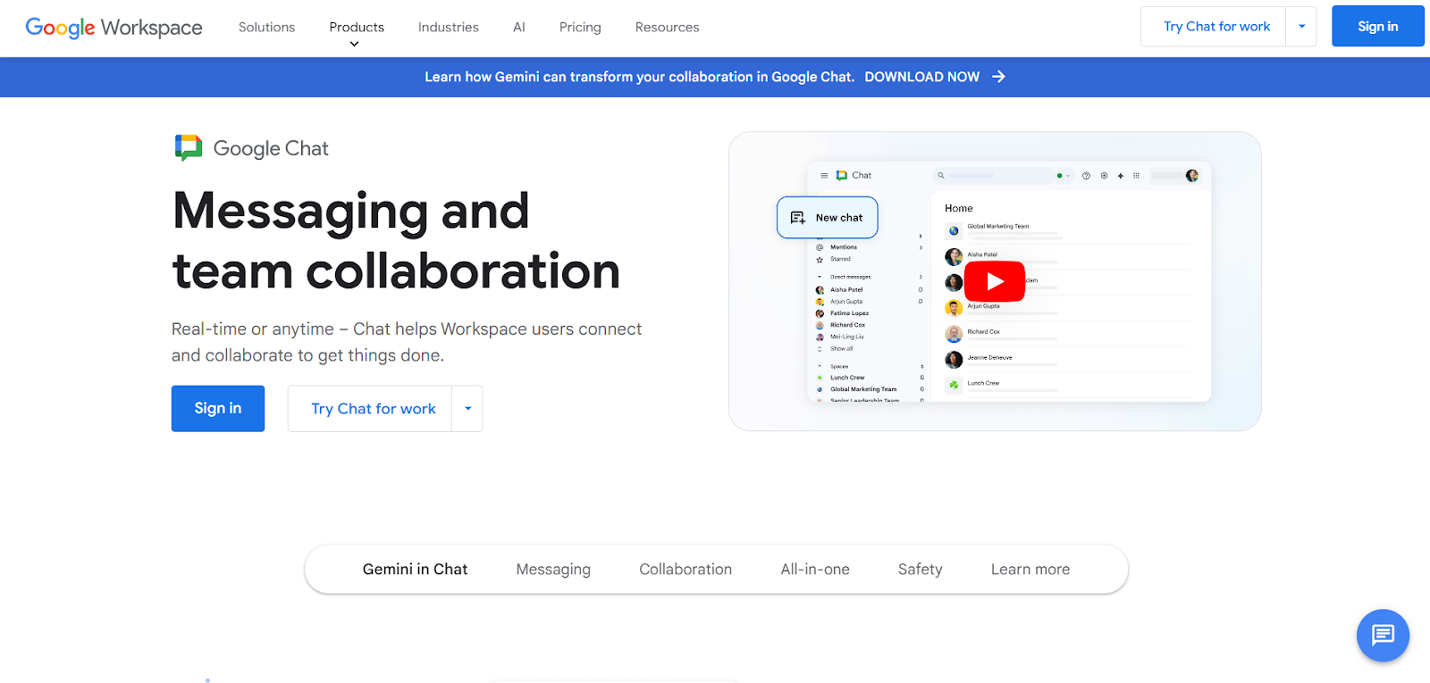This screenshot has height=683, width=1430.
Task: Click the Google Chat logo icon
Action: tap(188, 147)
